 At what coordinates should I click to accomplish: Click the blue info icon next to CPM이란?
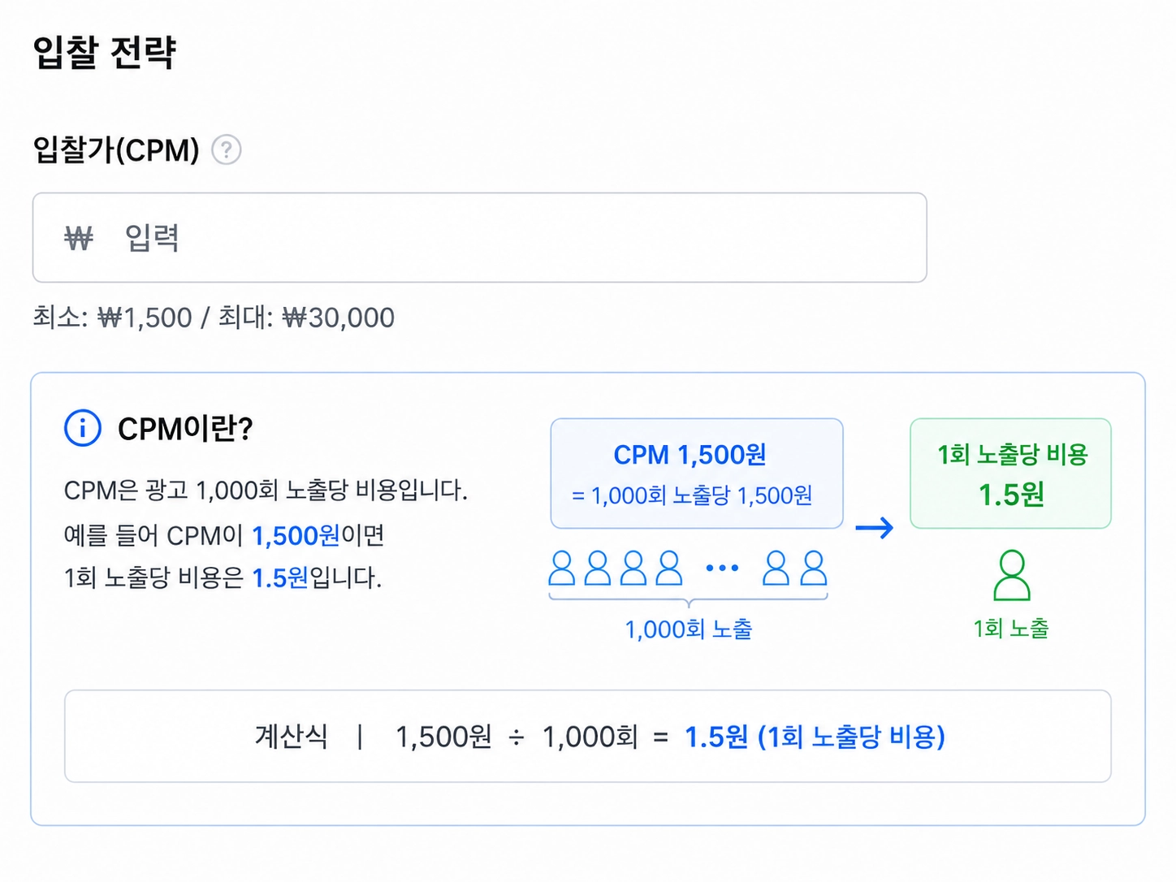tap(83, 428)
